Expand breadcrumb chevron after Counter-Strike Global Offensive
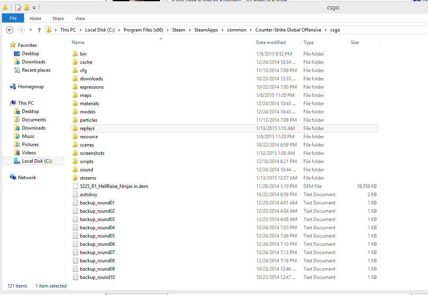 pyautogui.click(x=326, y=30)
